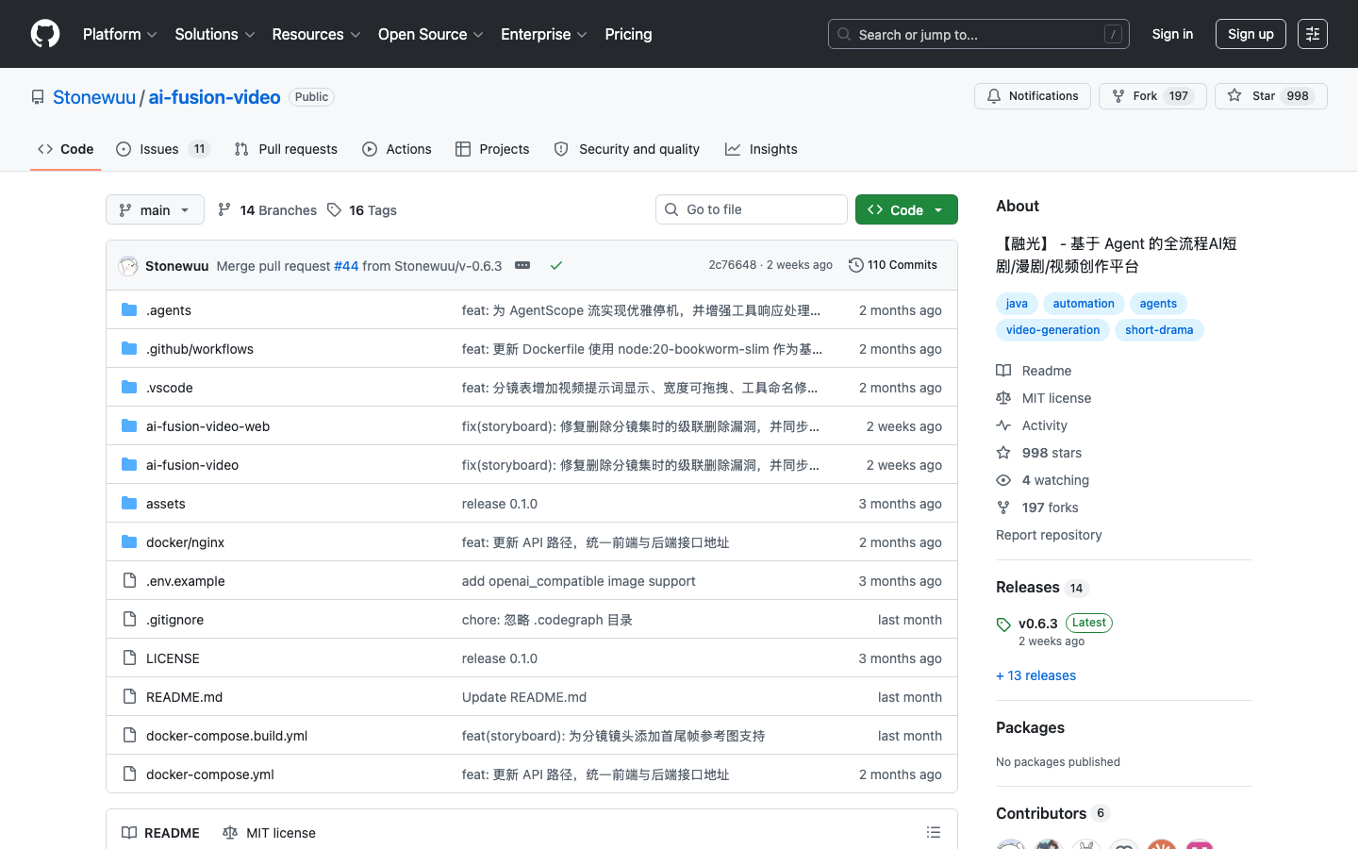Click the ai-fusion-video-web folder icon
This screenshot has width=1358, height=849.
[x=129, y=425]
